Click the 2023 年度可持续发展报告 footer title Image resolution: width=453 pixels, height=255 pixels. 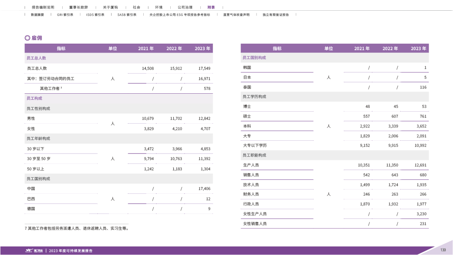tap(71, 251)
